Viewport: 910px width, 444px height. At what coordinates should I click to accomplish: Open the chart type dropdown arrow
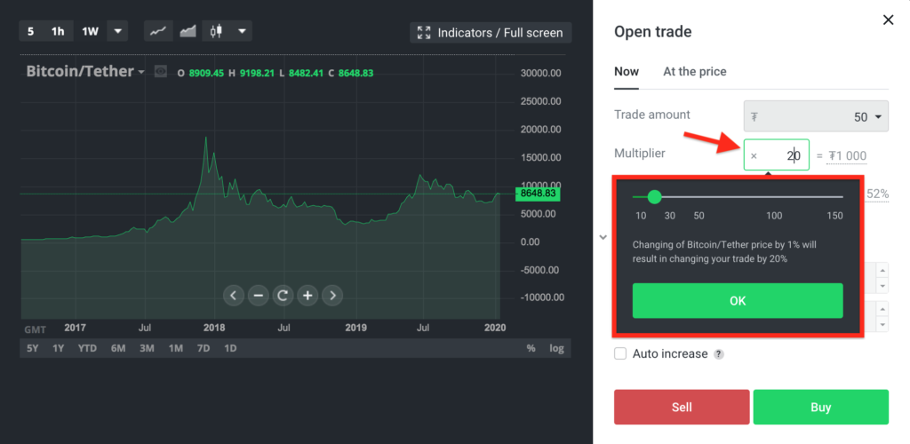[242, 31]
